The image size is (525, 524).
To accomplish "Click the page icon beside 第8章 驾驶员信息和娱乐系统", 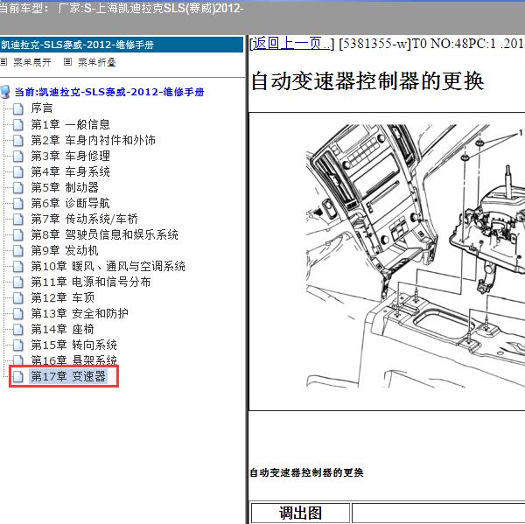I will point(18,234).
